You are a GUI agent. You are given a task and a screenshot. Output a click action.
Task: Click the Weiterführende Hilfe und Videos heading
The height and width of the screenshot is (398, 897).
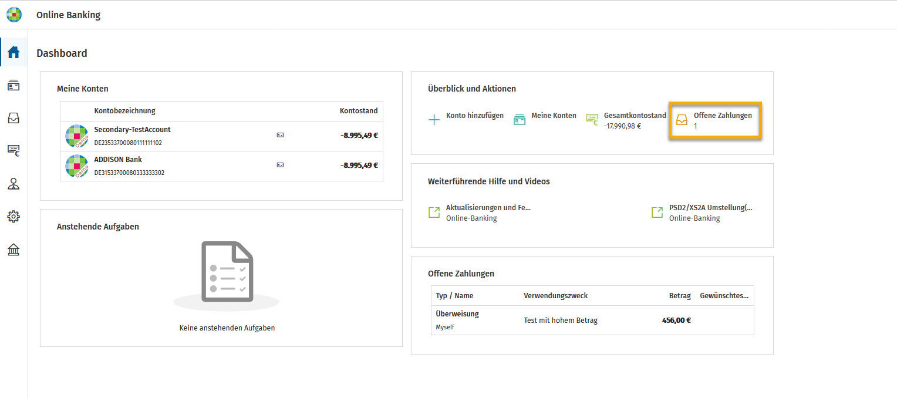click(x=489, y=181)
